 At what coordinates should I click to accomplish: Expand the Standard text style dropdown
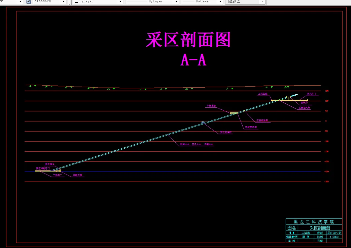pos(64,1)
